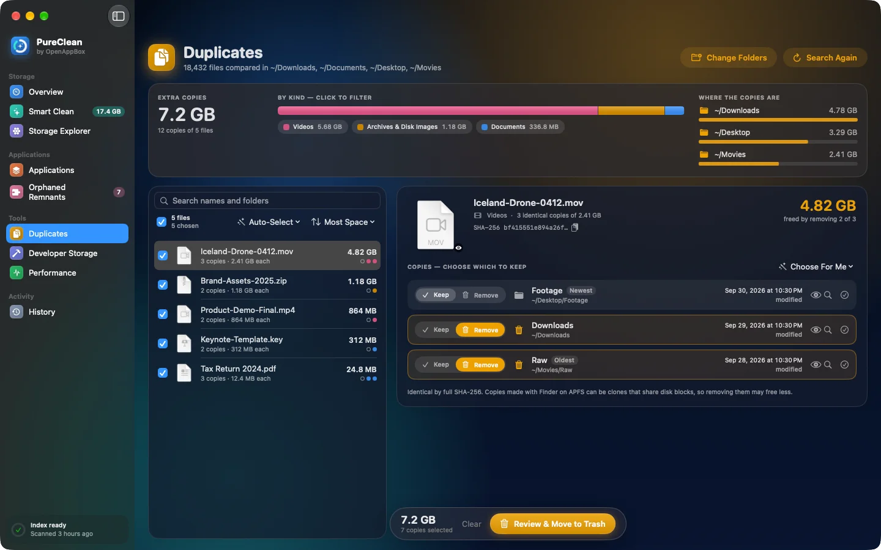Open the Choose For Me dropdown
Screen dimensions: 881x550
click(x=816, y=266)
